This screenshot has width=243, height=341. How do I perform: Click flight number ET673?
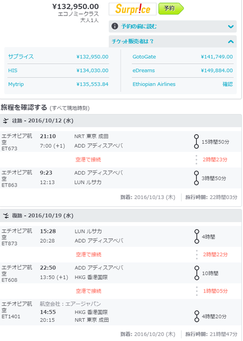point(10,149)
